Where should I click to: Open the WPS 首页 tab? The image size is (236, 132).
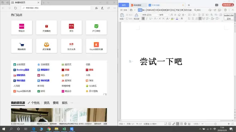click(124, 5)
